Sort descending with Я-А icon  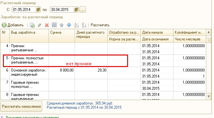pos(84,25)
